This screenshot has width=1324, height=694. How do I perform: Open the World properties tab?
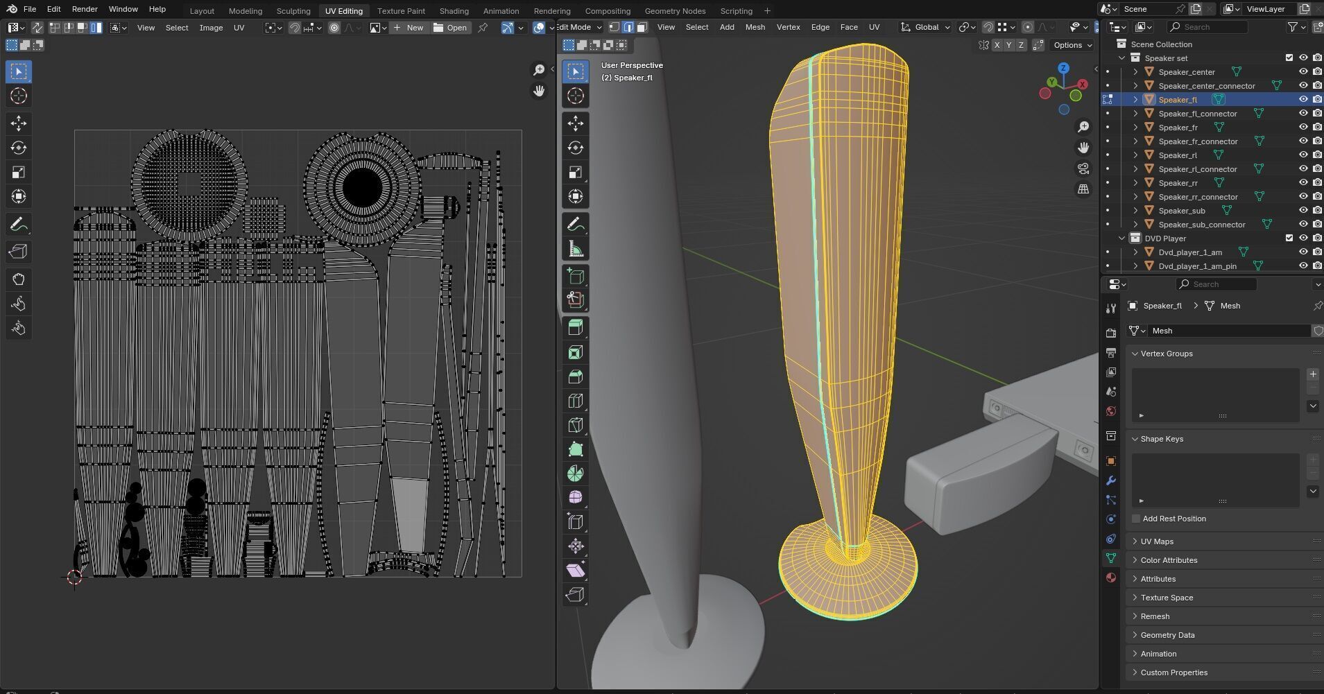tap(1111, 411)
